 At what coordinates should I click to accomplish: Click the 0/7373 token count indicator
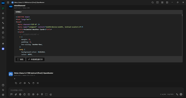[x=170, y=94]
